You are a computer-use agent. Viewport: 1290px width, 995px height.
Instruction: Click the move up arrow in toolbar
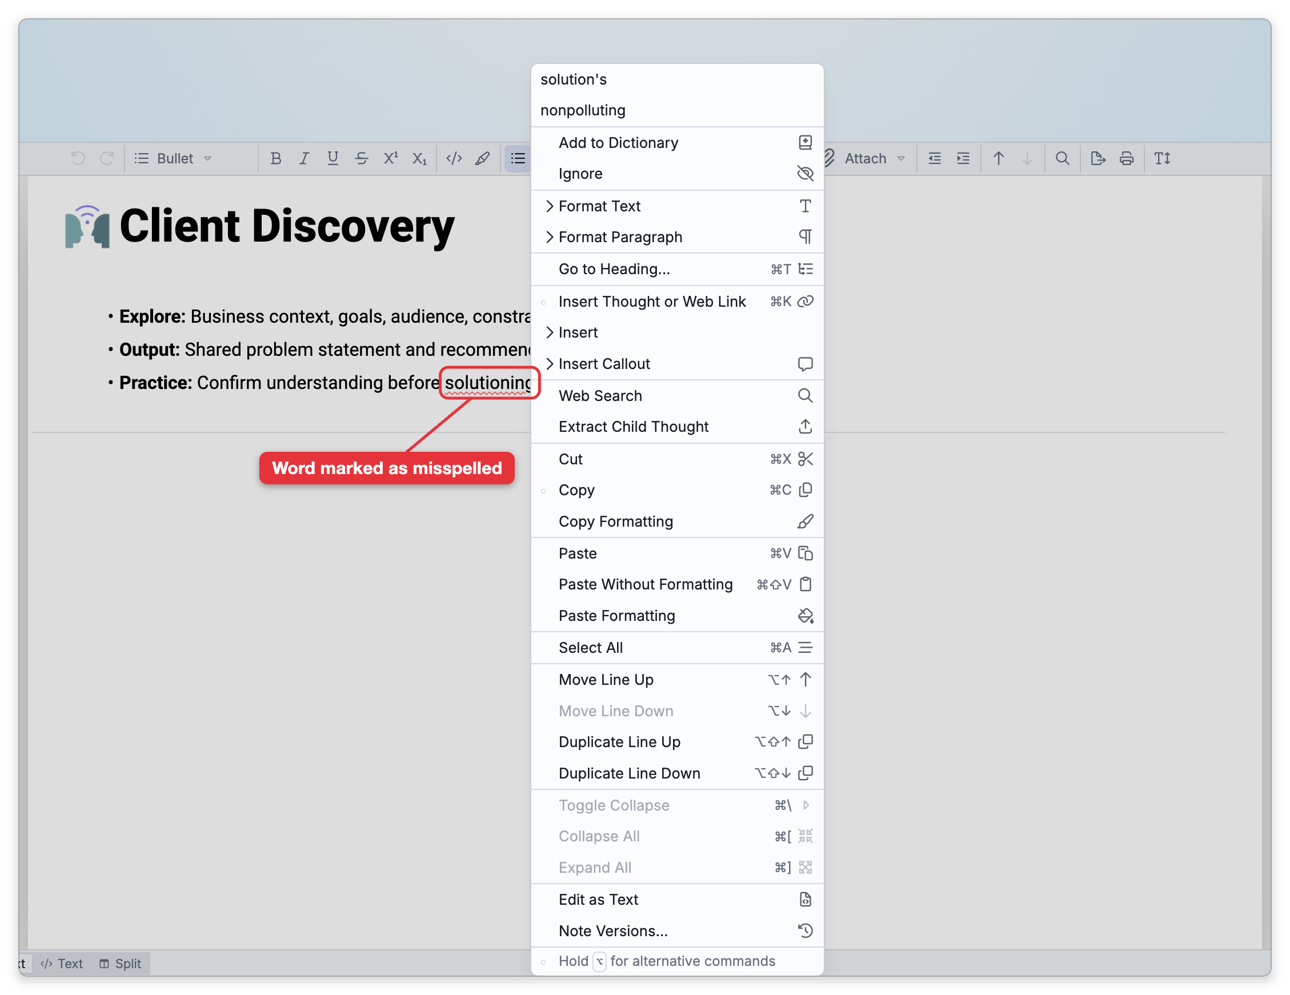pyautogui.click(x=998, y=158)
